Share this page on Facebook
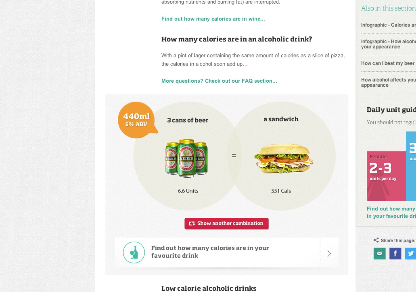The width and height of the screenshot is (416, 292). point(395,254)
